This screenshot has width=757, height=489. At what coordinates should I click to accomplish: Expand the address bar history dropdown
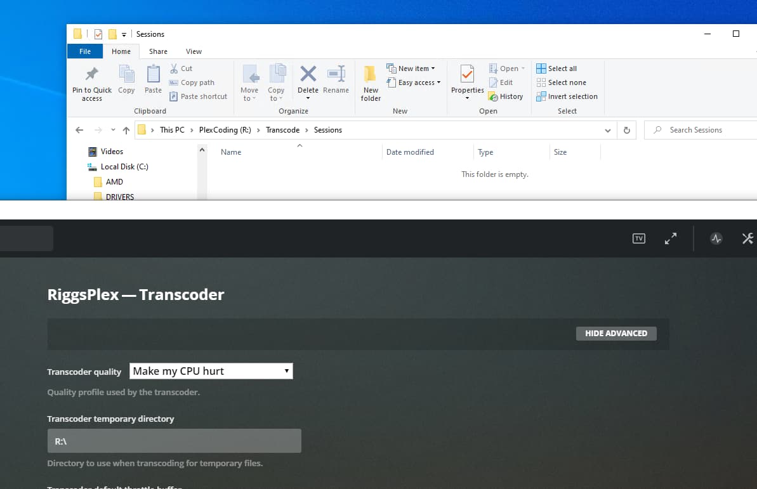click(x=608, y=130)
